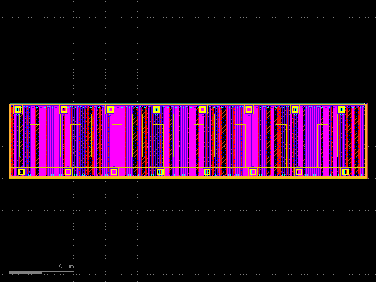
Task: Select the top-left yellow contact via
Action: pyautogui.click(x=18, y=110)
